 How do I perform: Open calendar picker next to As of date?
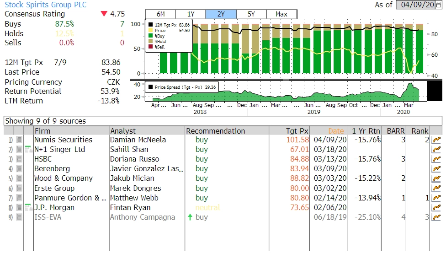click(438, 5)
